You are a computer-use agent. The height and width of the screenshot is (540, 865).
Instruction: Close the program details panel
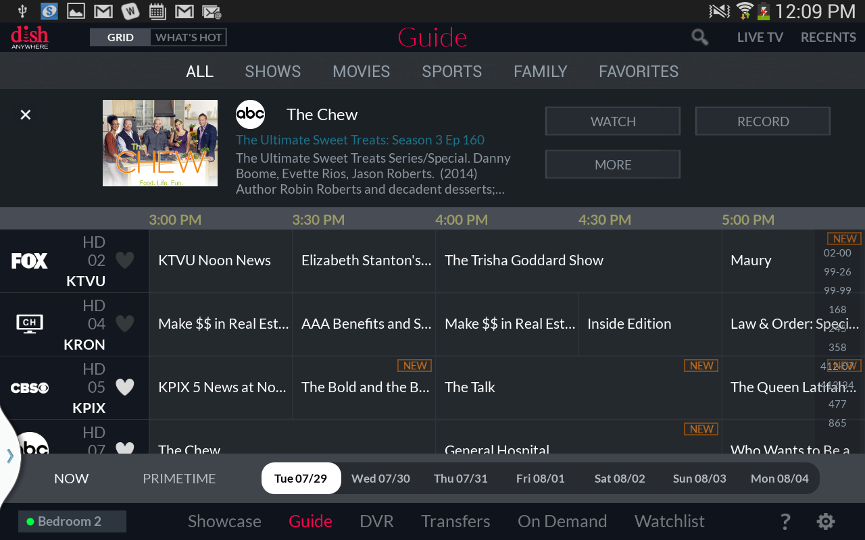26,115
